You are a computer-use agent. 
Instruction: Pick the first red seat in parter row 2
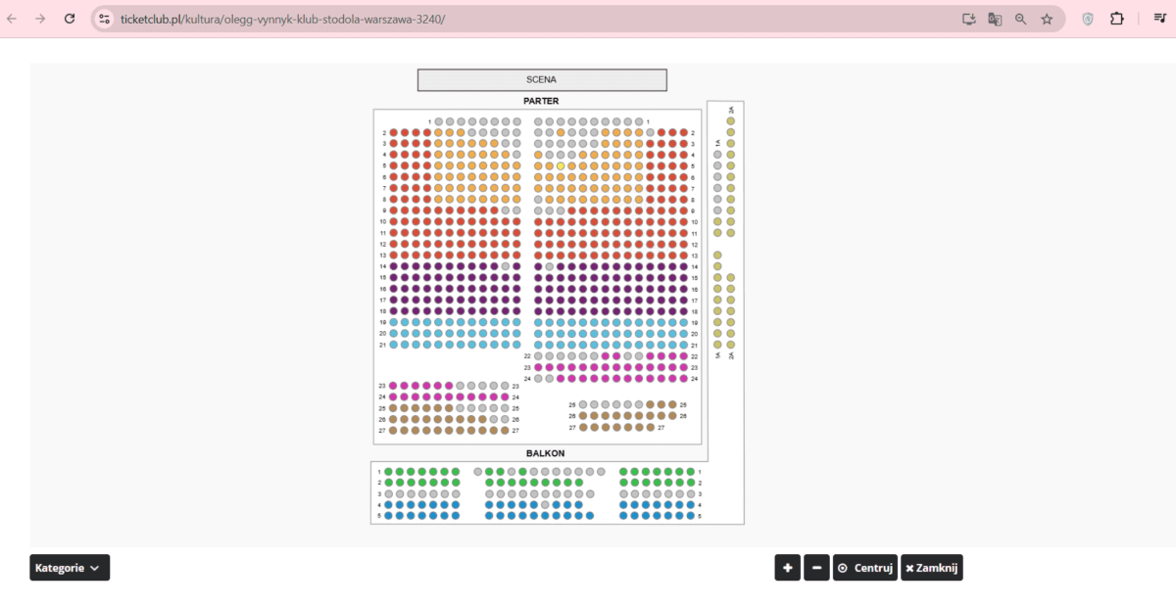coord(394,132)
